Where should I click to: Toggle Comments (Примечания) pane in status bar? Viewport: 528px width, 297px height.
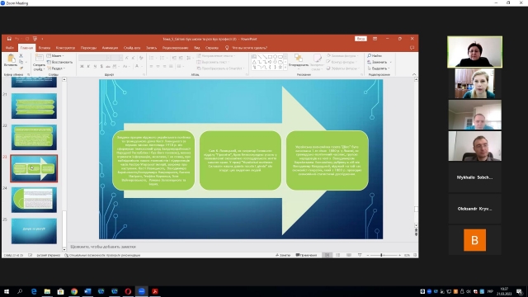(306, 255)
